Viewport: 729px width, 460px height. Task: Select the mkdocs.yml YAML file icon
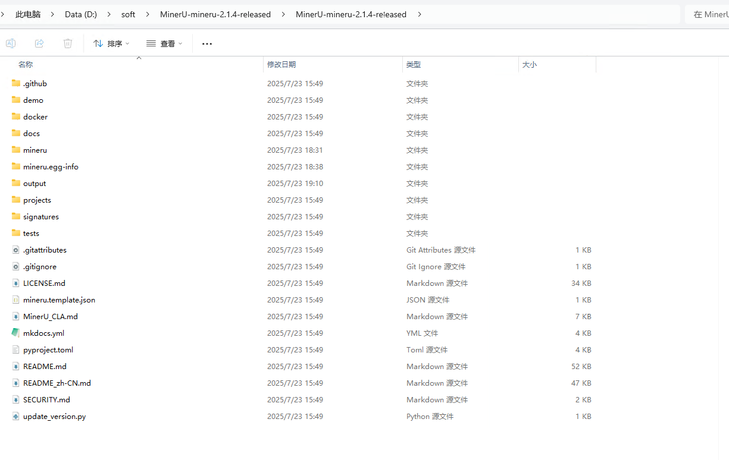point(15,333)
